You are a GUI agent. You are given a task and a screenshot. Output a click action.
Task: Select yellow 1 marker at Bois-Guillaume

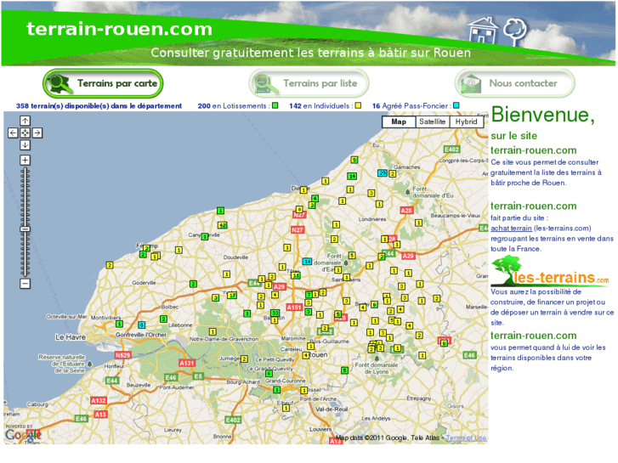click(x=310, y=347)
